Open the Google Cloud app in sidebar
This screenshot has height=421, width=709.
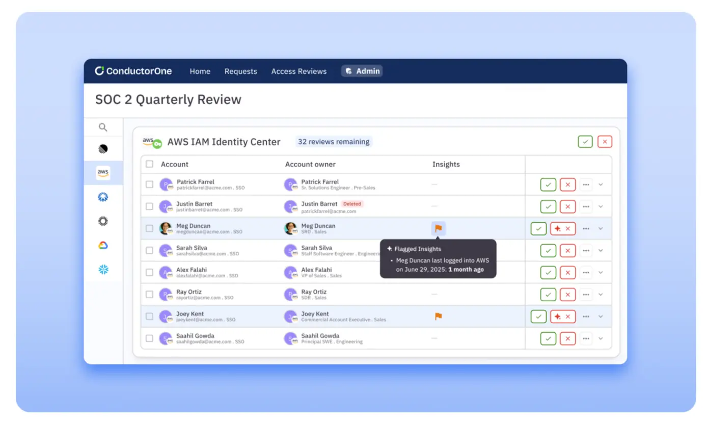pos(103,246)
